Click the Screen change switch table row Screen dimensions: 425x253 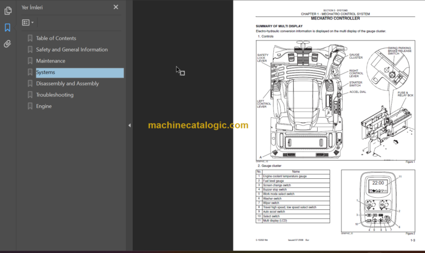[293, 185]
